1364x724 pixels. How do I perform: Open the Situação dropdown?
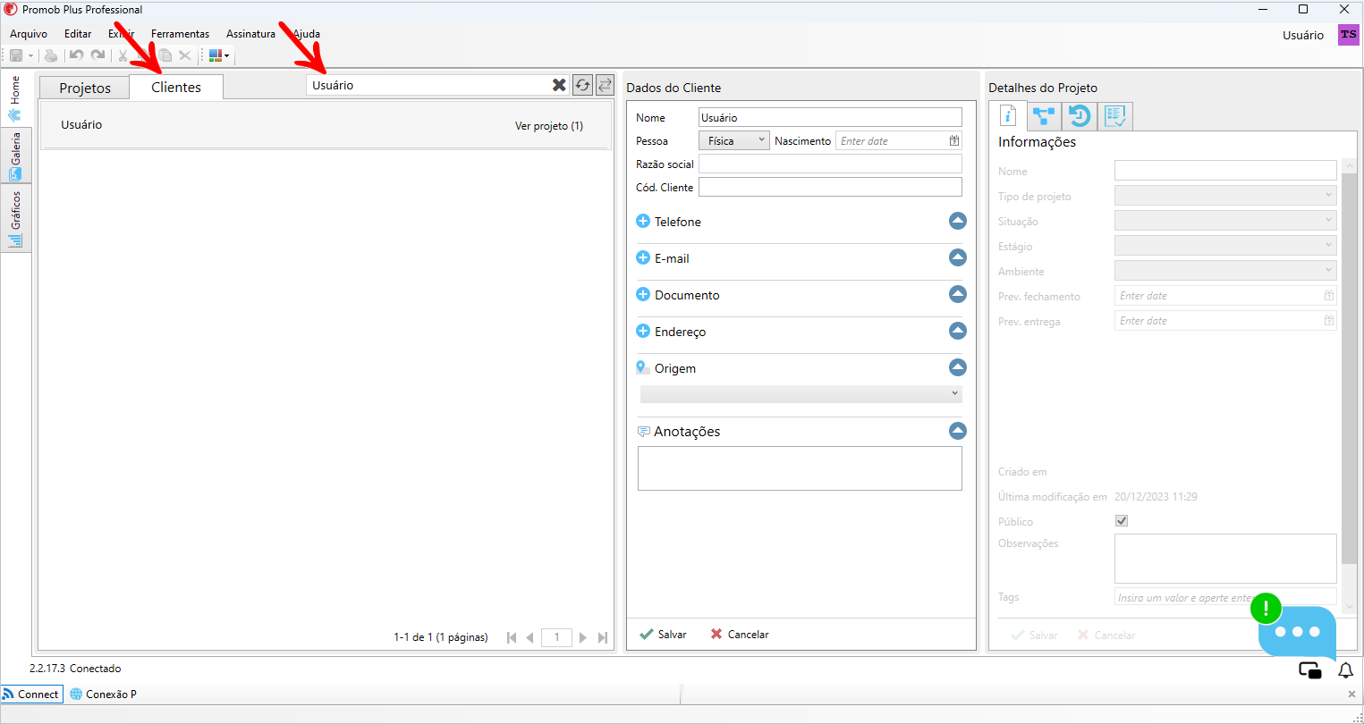click(x=1225, y=220)
